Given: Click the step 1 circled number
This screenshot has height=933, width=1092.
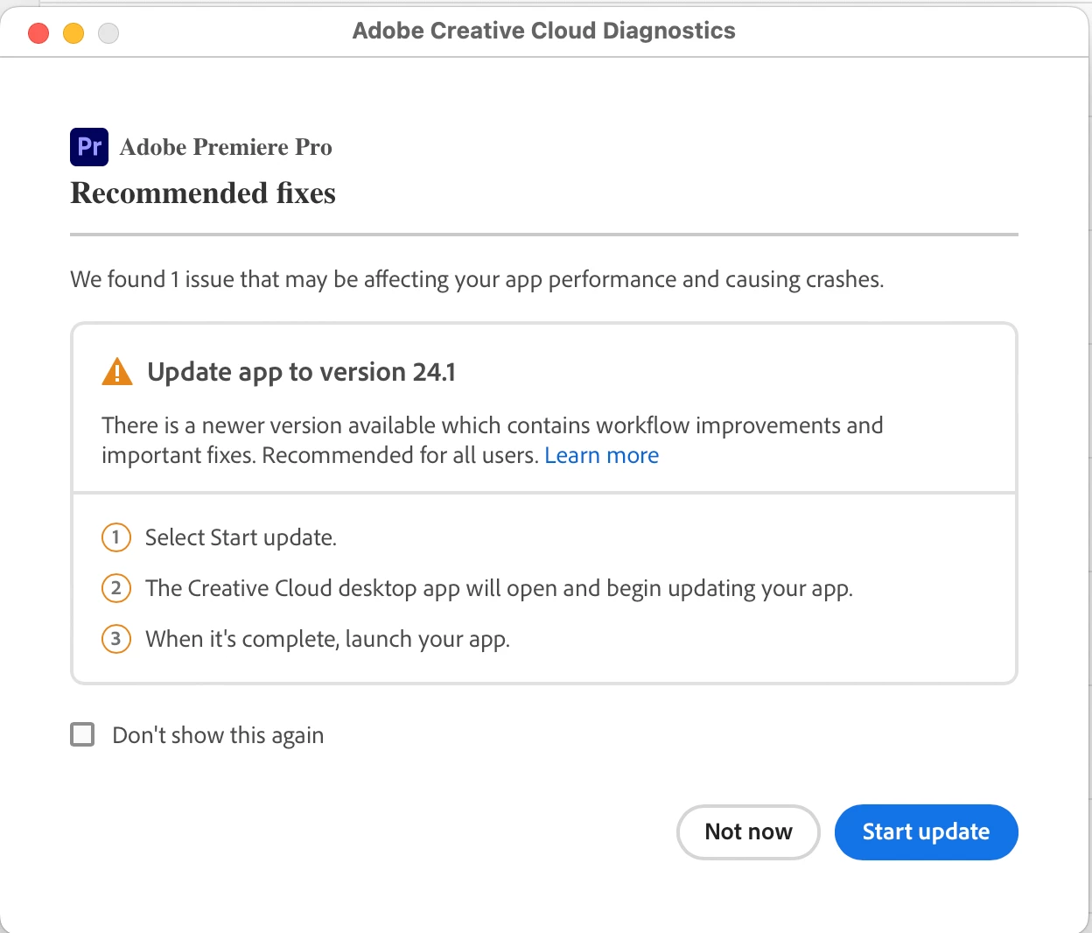Looking at the screenshot, I should coord(116,537).
